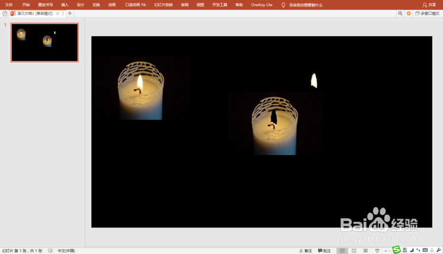Click the 告诉我你想要做什么 search field

point(306,5)
